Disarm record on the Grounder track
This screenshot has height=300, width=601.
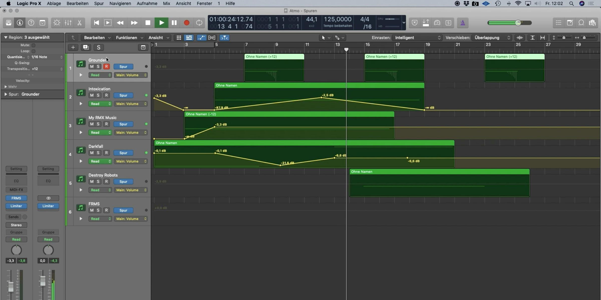106,66
